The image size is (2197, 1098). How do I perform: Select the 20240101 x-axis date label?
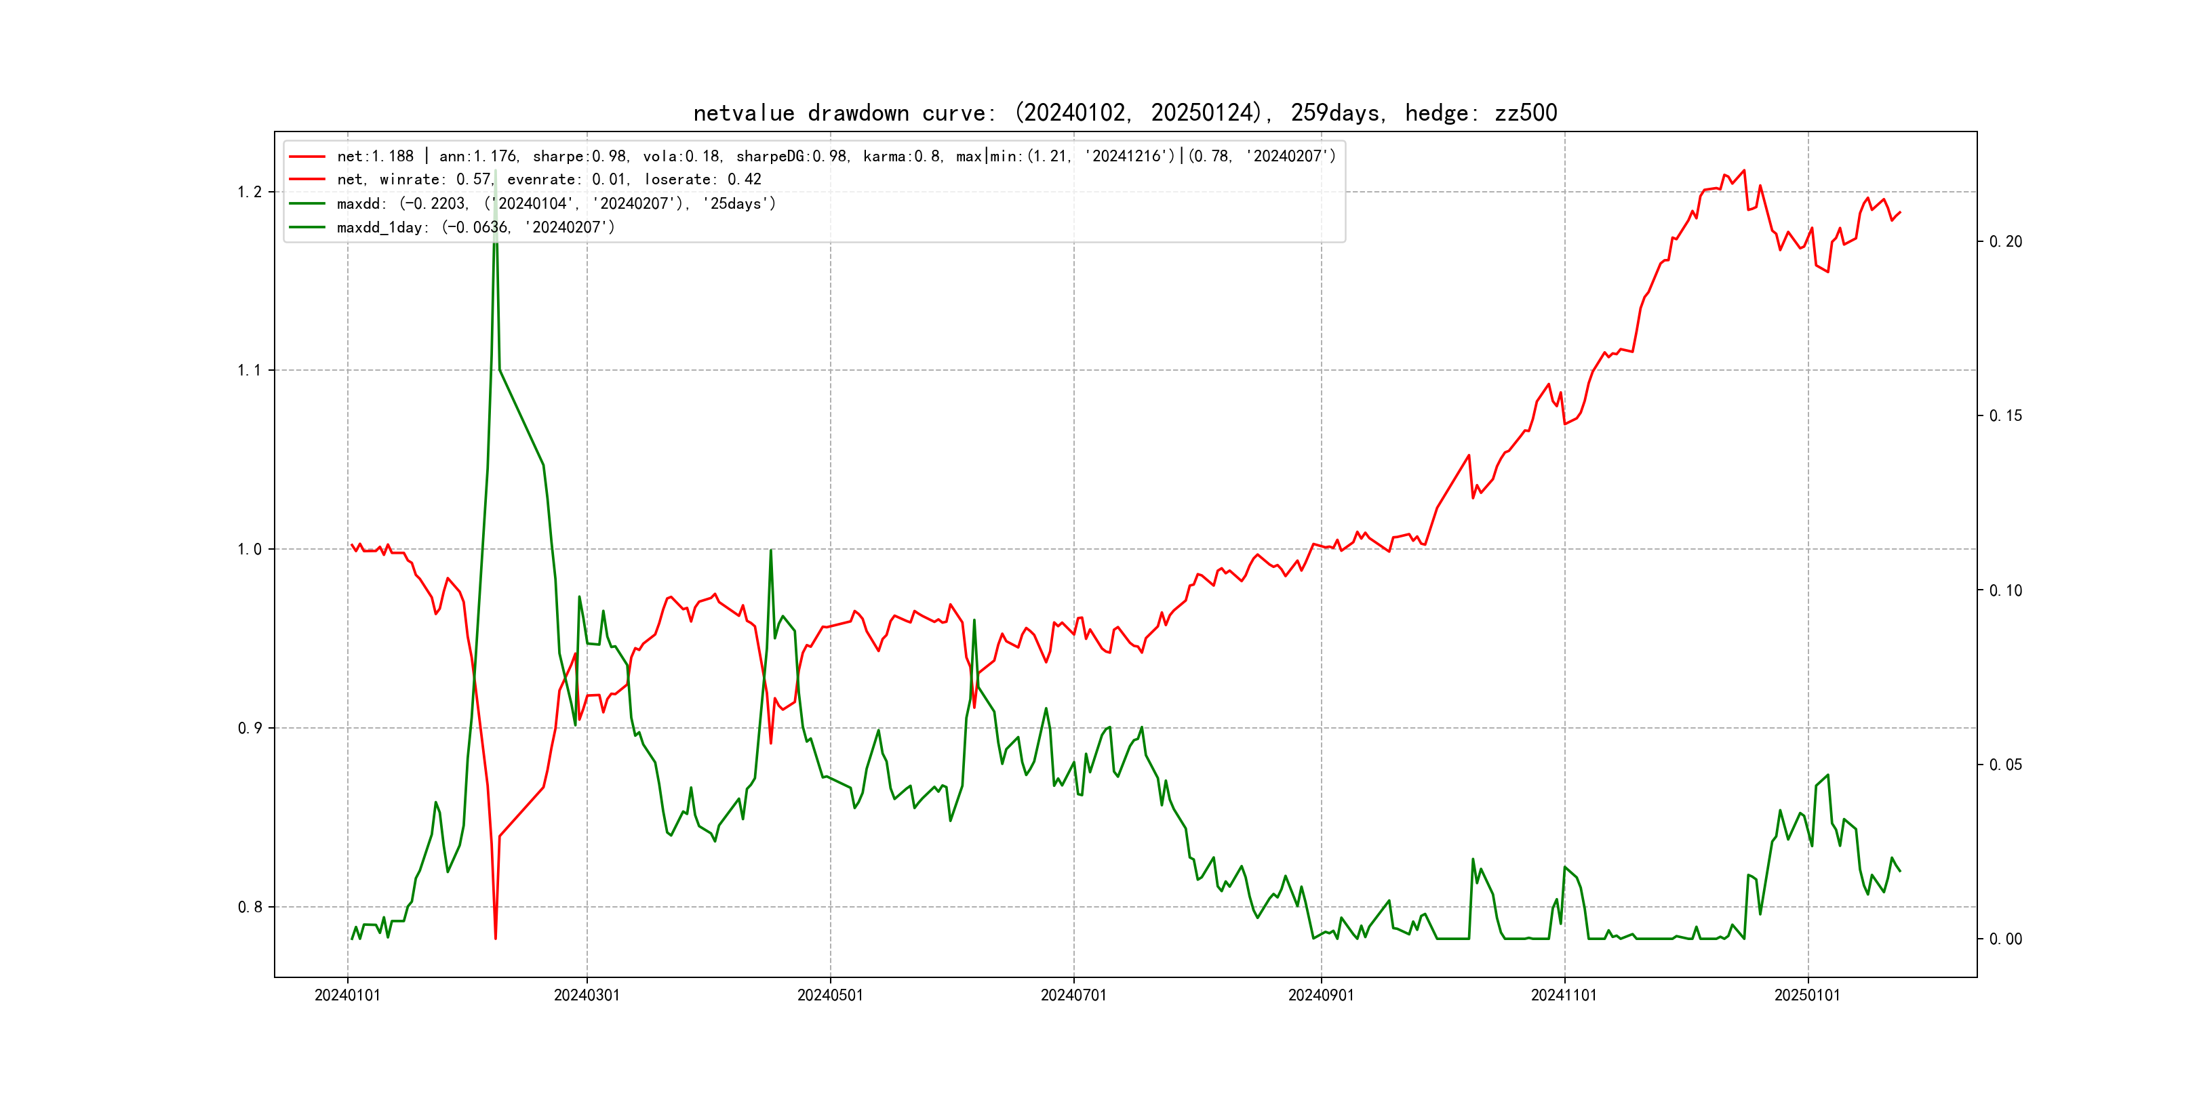click(347, 995)
